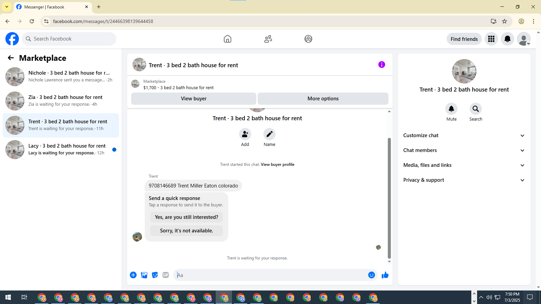Open the notifications bell in header
The height and width of the screenshot is (304, 541).
point(508,39)
